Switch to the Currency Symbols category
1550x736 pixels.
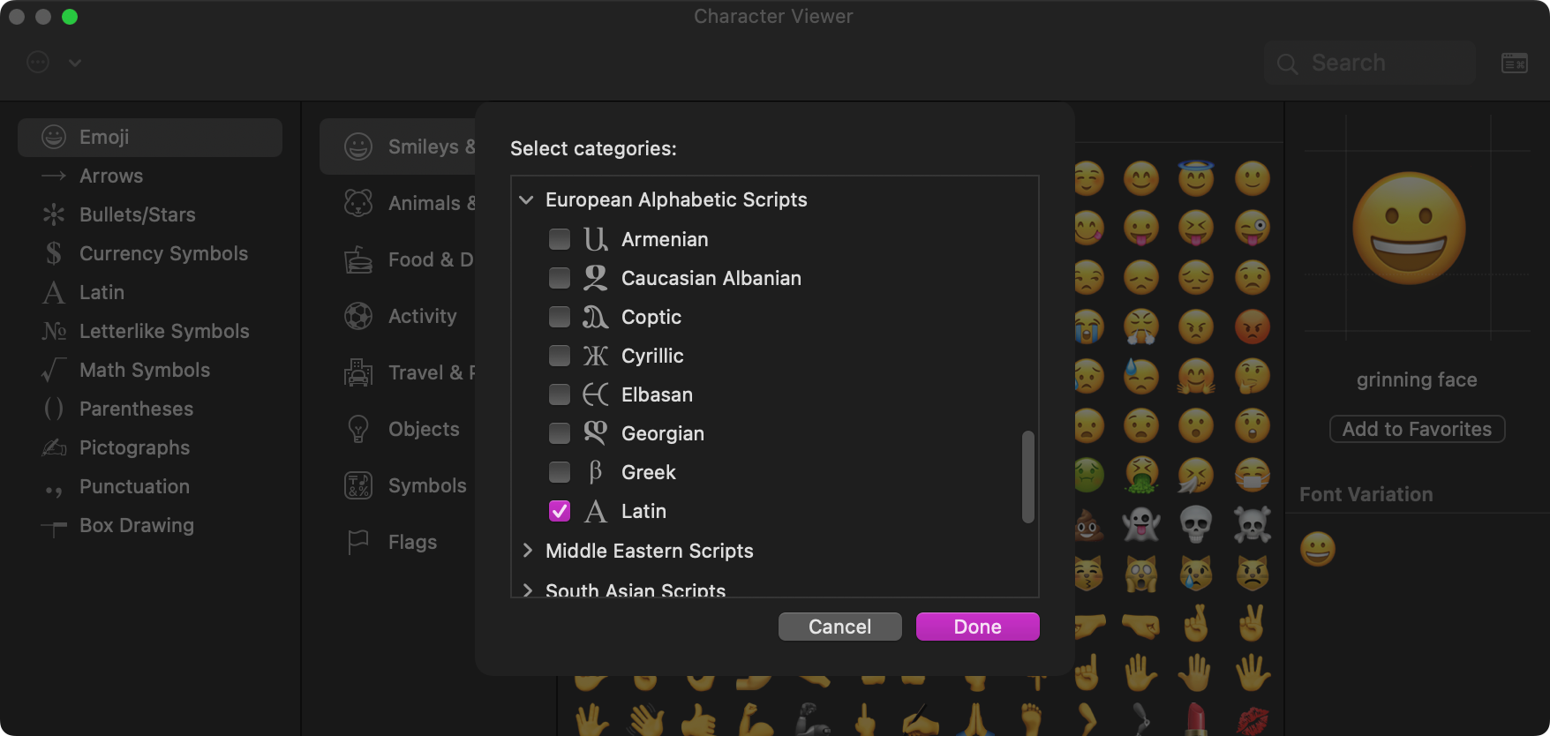[x=162, y=253]
